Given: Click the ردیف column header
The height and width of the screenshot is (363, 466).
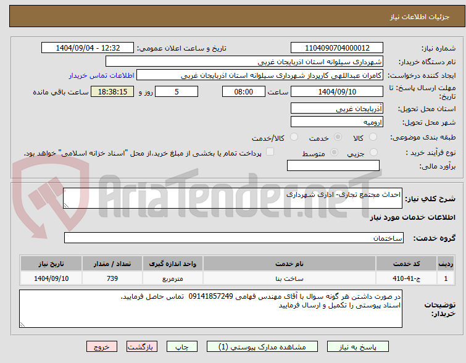Looking at the screenshot, I should (x=446, y=264).
